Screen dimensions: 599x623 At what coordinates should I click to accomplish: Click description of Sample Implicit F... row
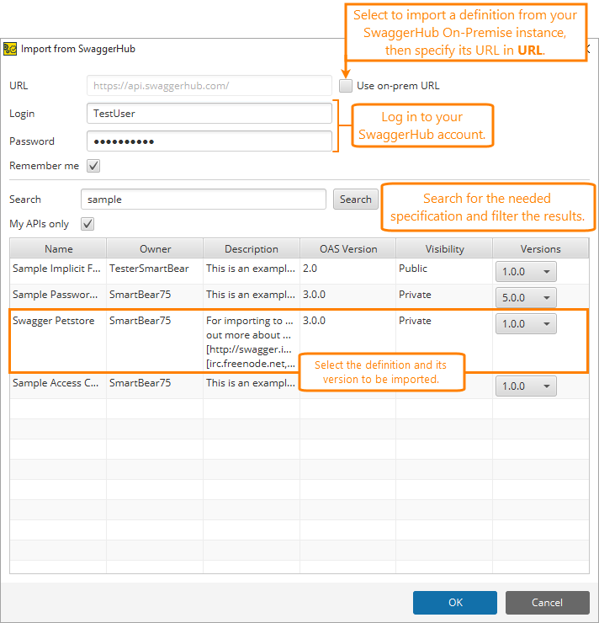(251, 269)
